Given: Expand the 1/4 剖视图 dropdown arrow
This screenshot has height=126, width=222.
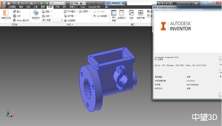Looking at the screenshot, I should 108,16.
